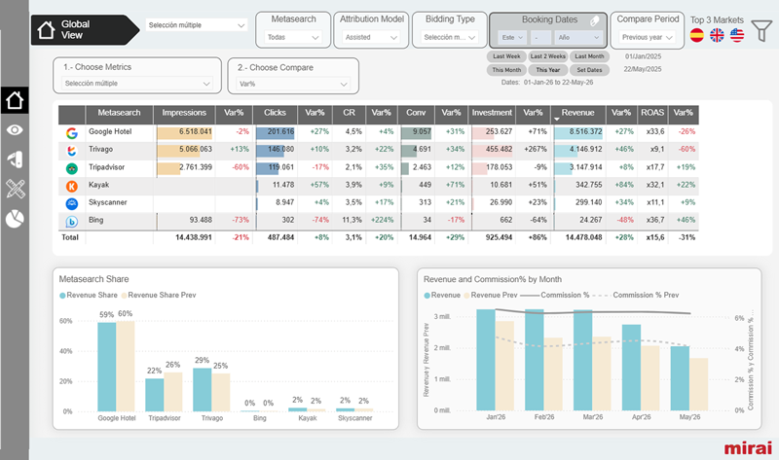779x460 pixels.
Task: Select the Last 2 Weeks date button
Action: pos(547,56)
